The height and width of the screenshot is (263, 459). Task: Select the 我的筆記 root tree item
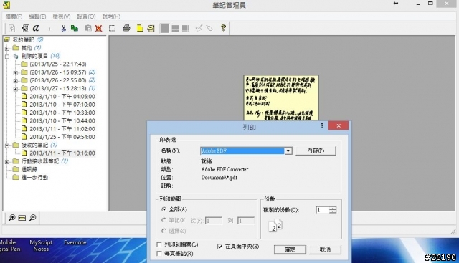24,39
